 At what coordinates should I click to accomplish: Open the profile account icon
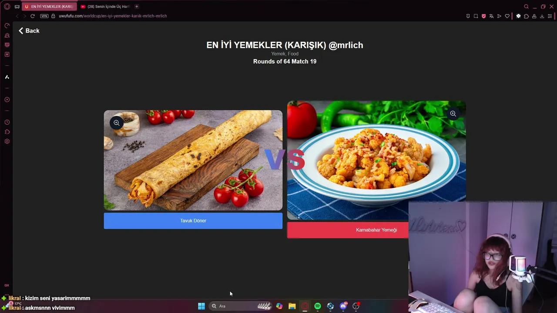point(534,16)
